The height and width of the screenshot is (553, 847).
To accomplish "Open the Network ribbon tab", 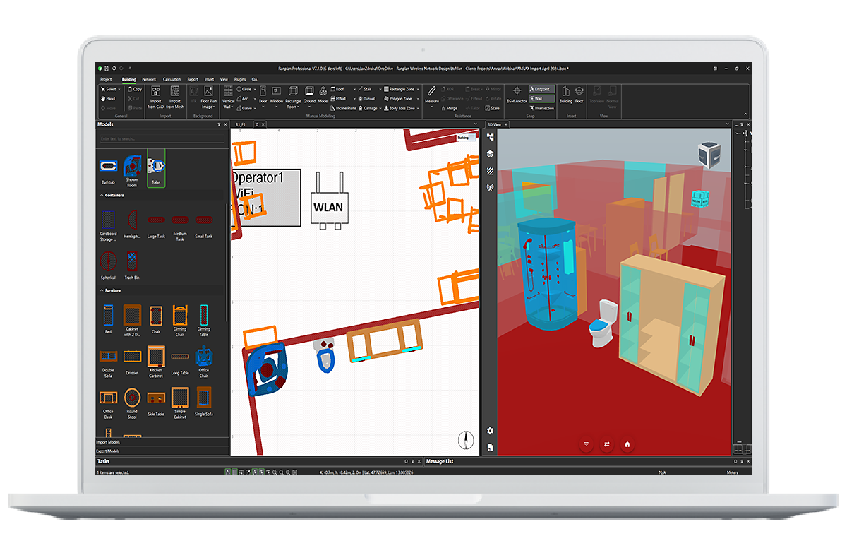I will pos(149,79).
